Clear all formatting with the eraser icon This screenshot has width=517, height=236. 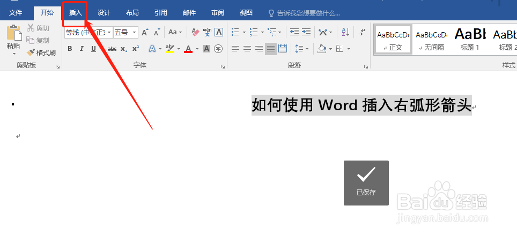[196, 32]
